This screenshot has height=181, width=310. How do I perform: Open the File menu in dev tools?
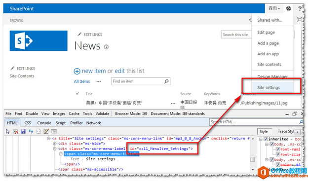coord(8,113)
